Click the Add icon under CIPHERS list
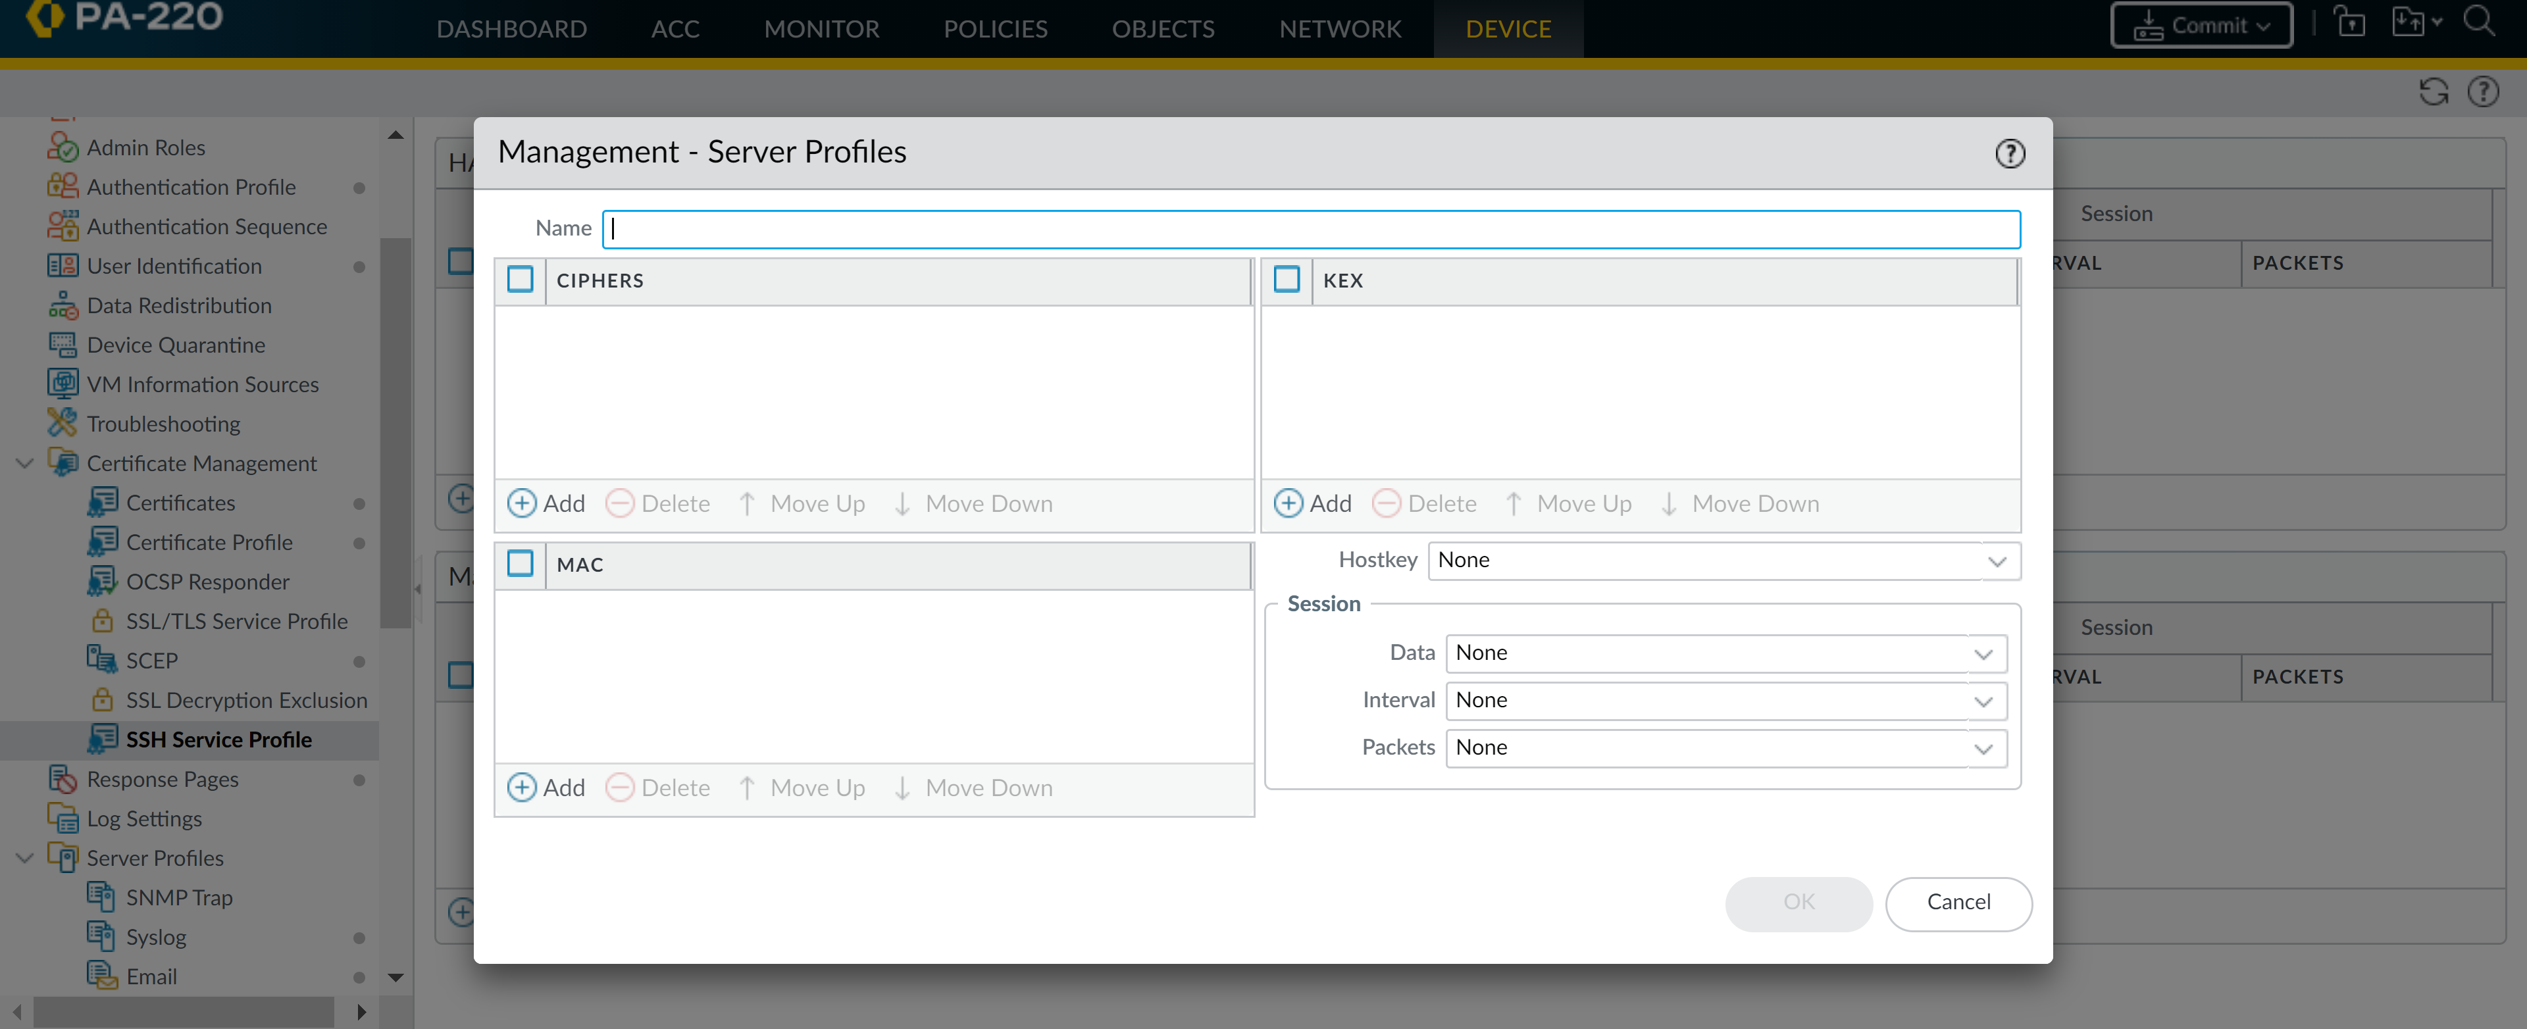 [x=521, y=503]
